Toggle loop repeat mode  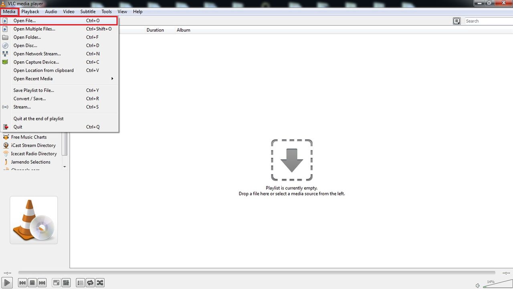90,283
